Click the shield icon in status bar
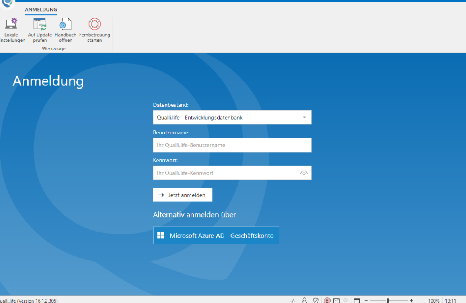466x303 pixels. coord(316,300)
